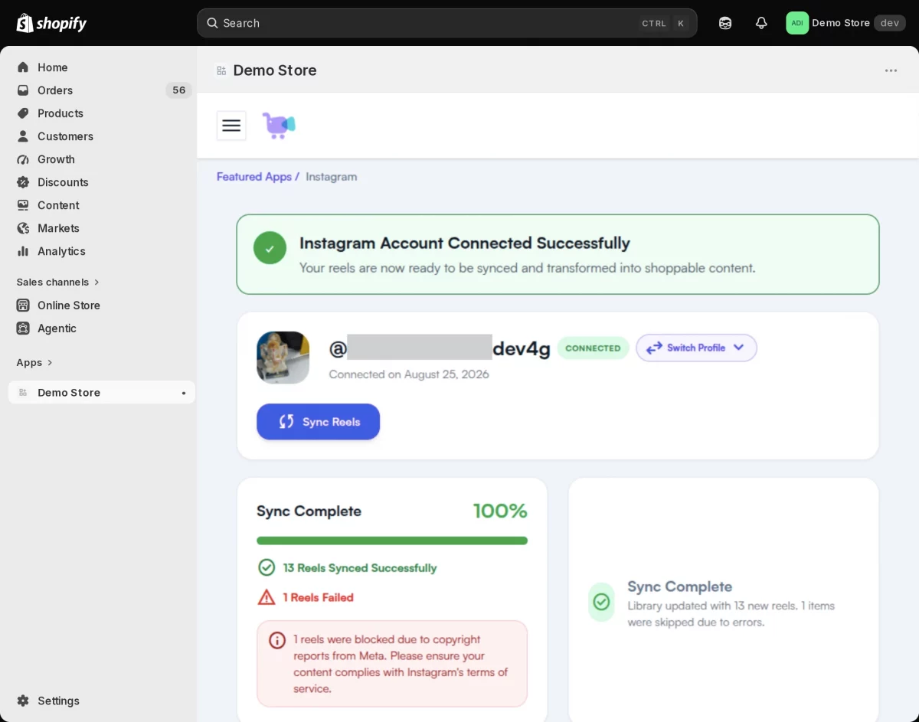The image size is (919, 722).
Task: Click the Sync Complete shield check icon
Action: (x=601, y=602)
